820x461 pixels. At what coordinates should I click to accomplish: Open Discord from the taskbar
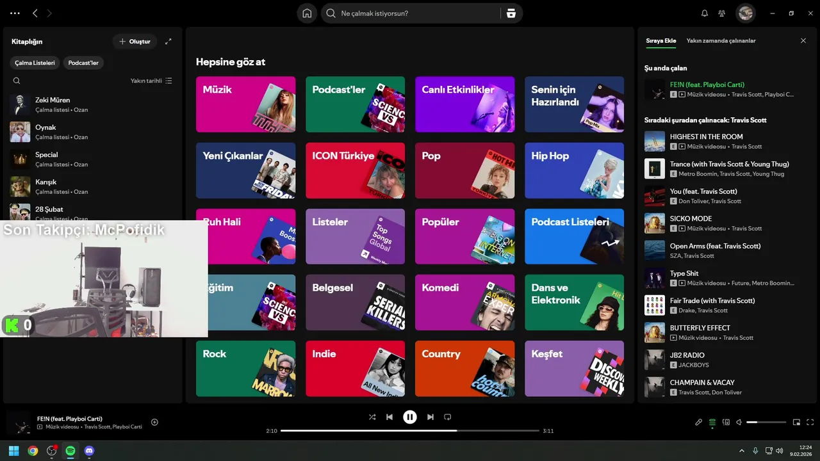[89, 451]
